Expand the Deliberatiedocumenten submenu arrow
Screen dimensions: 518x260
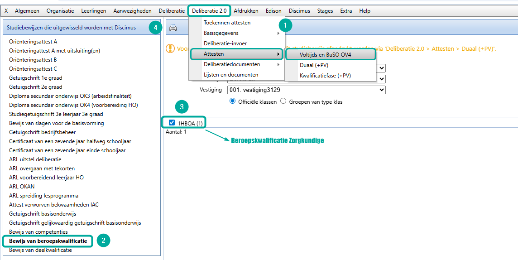[278, 64]
